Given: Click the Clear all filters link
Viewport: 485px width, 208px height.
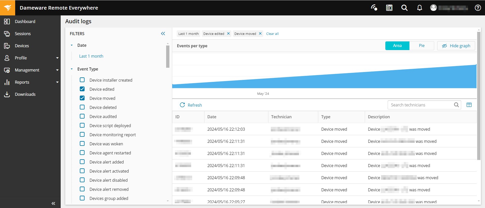Looking at the screenshot, I should 272,34.
